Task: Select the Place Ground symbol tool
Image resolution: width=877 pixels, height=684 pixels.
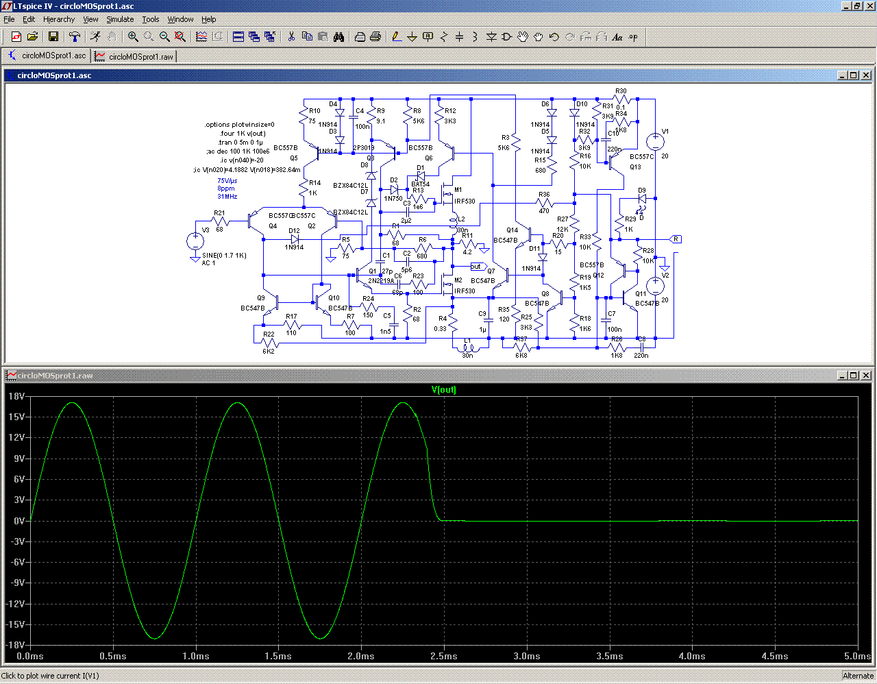Action: 412,37
